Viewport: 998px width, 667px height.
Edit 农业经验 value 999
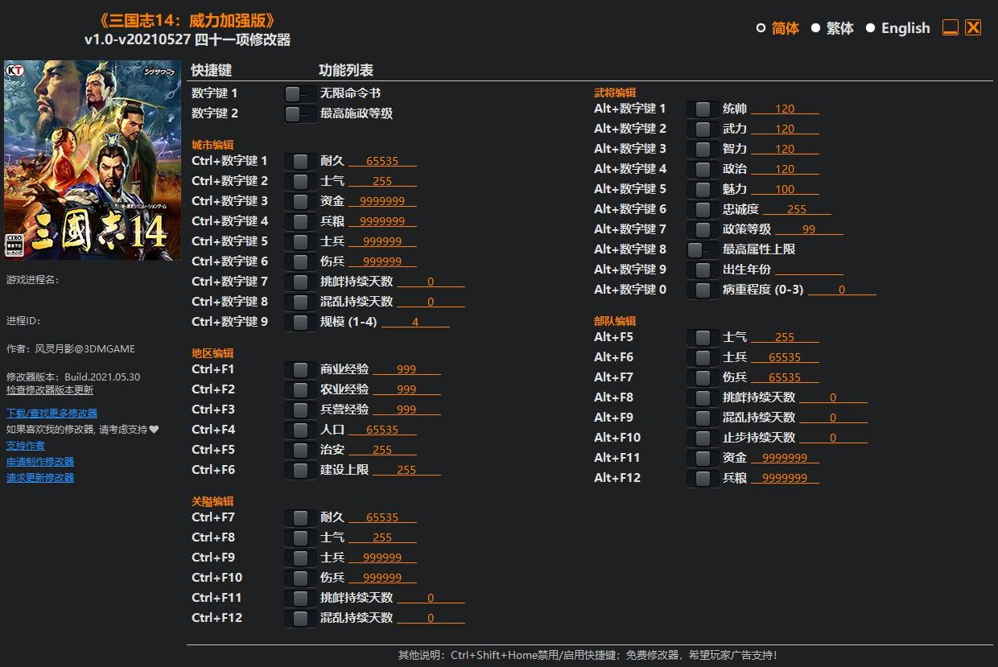(406, 389)
